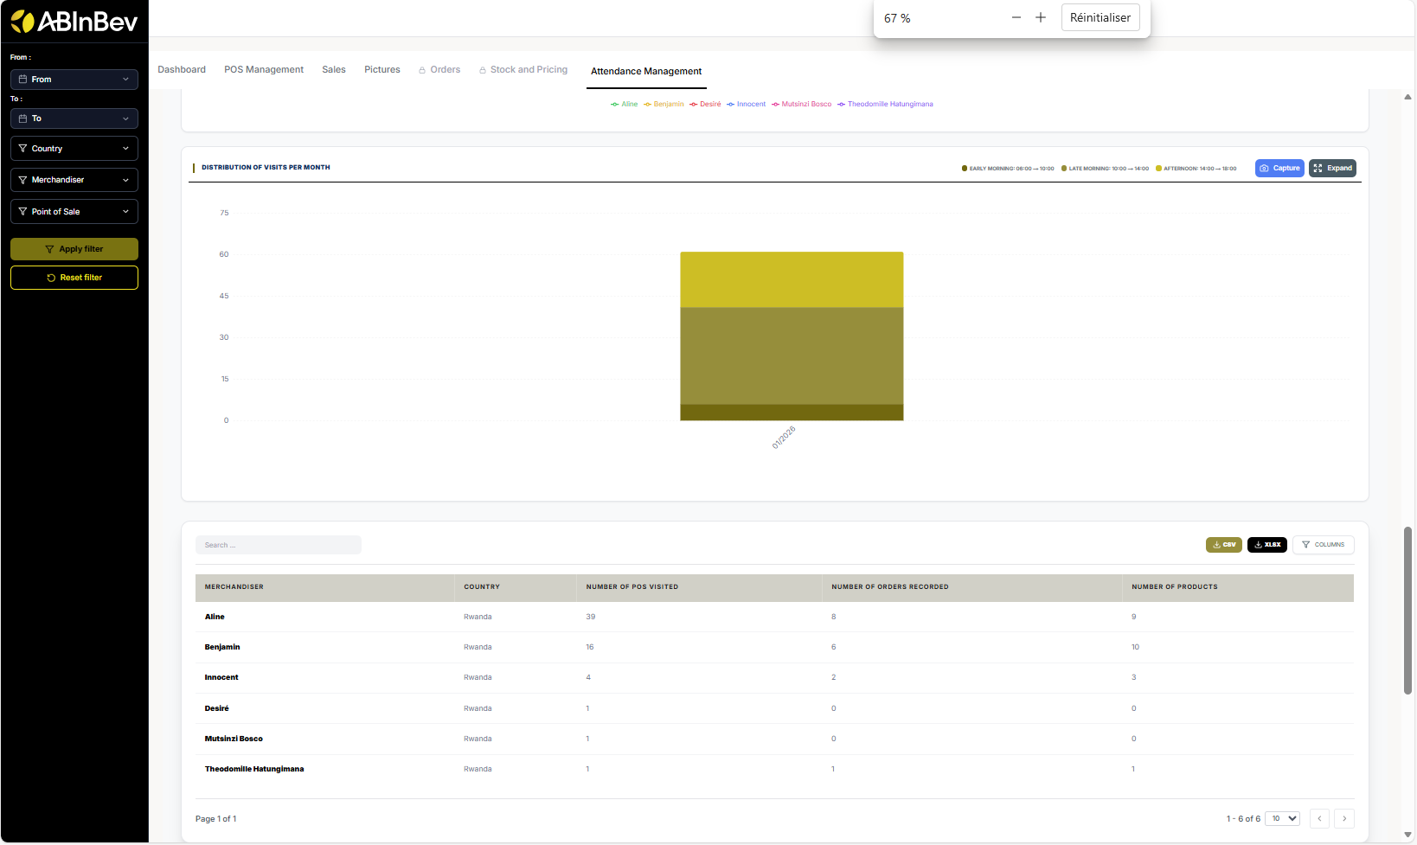The width and height of the screenshot is (1417, 845).
Task: Open the Pictures tab
Action: [x=381, y=70]
